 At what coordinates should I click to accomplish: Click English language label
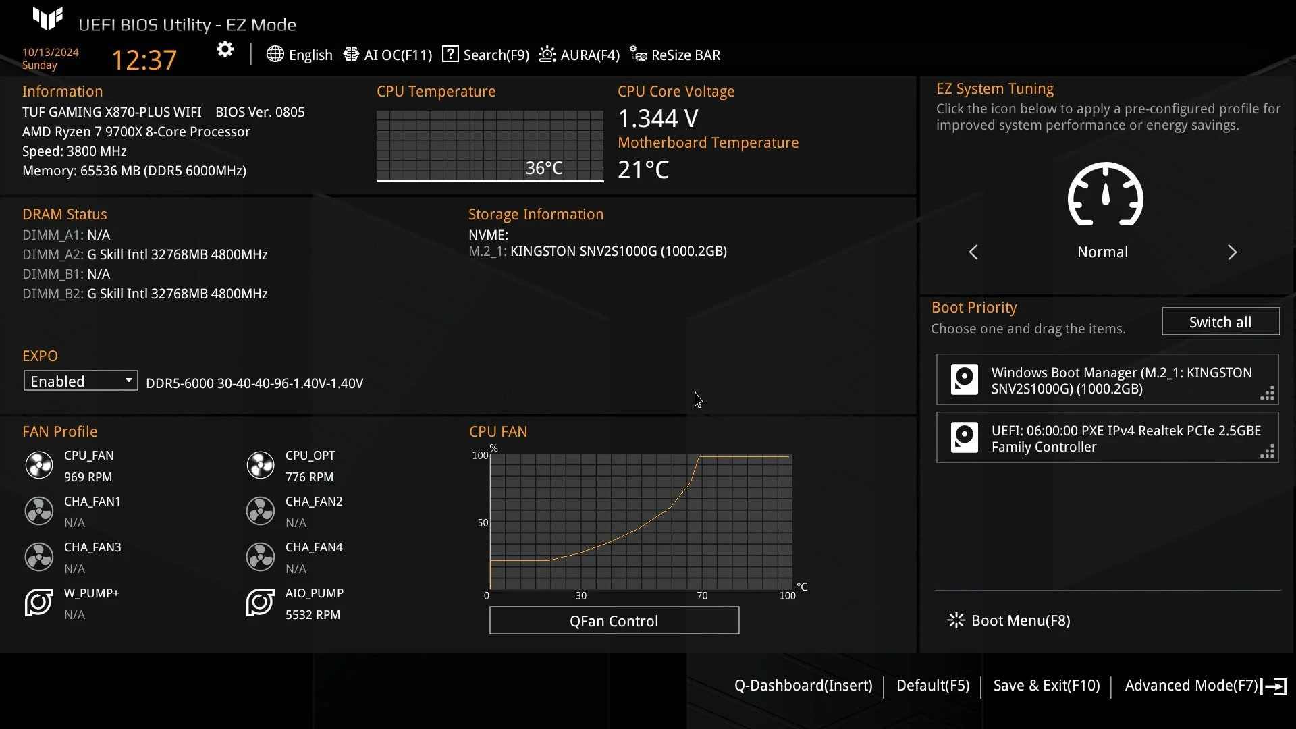(310, 55)
